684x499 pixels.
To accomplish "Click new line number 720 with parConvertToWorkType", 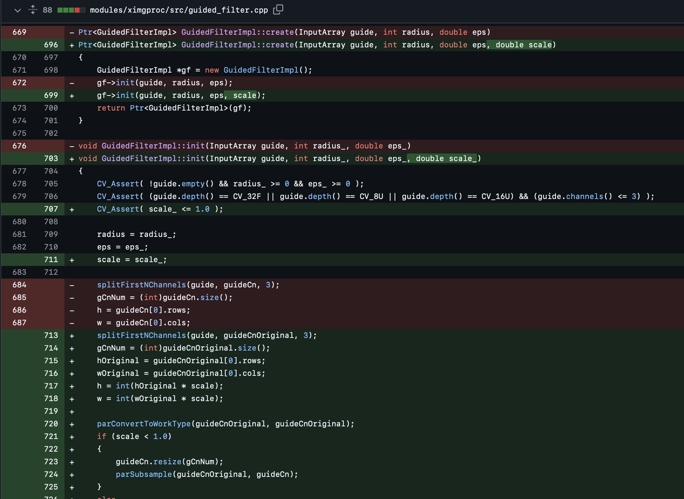I will (51, 424).
